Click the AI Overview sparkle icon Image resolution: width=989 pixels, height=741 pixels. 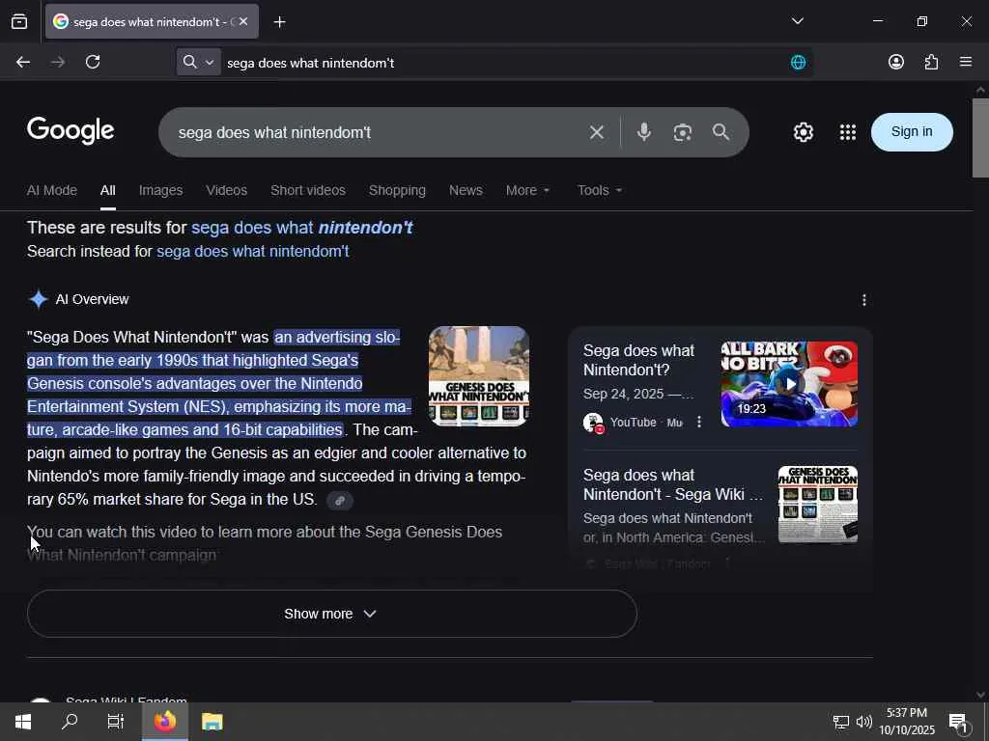[x=39, y=299]
